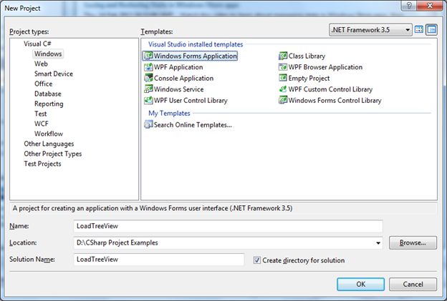Close the New Project dialog
Image resolution: width=447 pixels, height=301 pixels.
pos(430,6)
